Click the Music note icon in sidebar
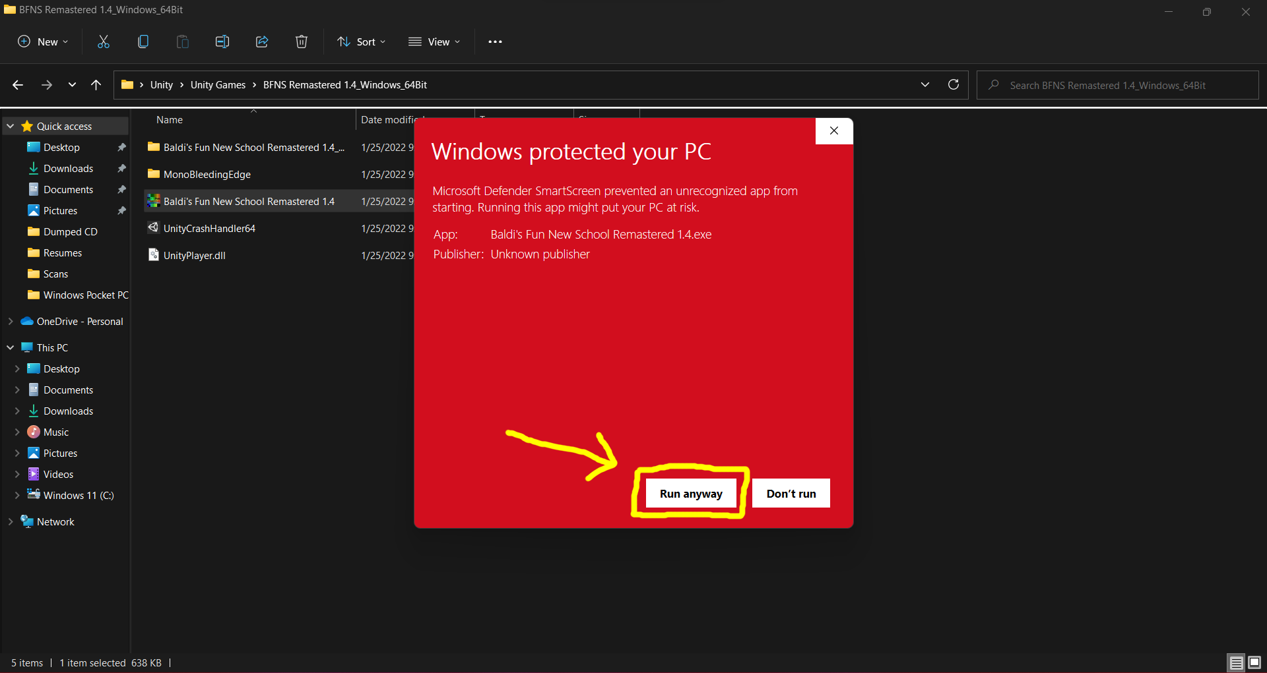The width and height of the screenshot is (1267, 673). (x=34, y=432)
